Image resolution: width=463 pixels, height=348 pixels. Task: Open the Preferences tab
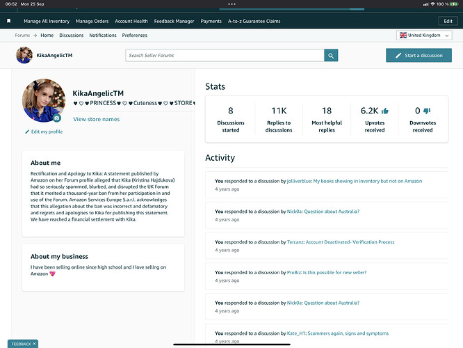pos(135,35)
